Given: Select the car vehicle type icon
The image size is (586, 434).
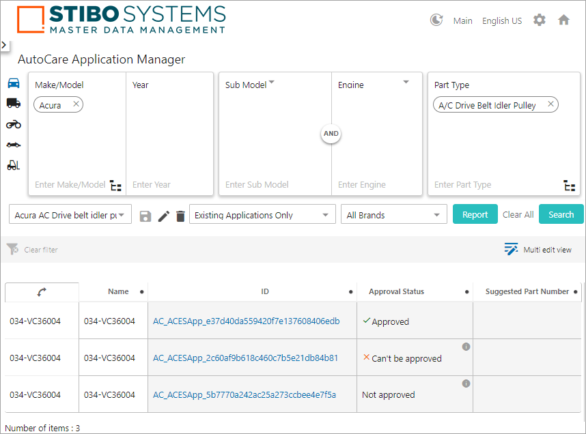Looking at the screenshot, I should (x=14, y=83).
